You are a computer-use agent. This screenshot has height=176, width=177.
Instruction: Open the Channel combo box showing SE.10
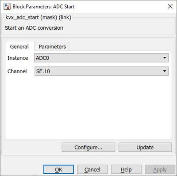(x=101, y=71)
